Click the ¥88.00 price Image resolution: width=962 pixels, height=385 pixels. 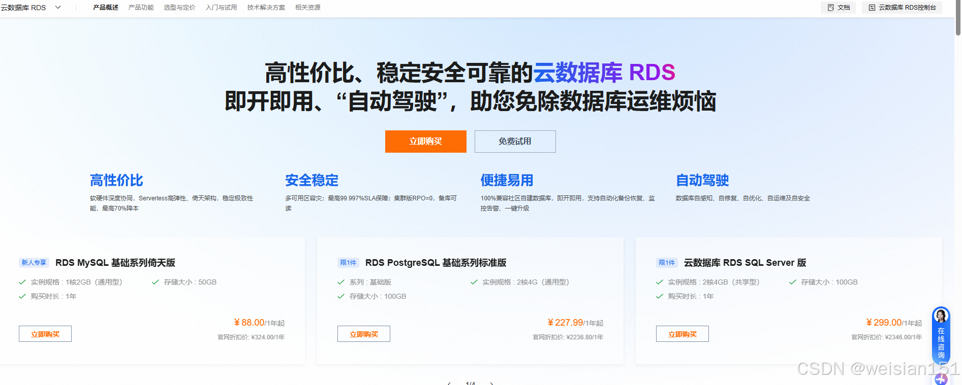pyautogui.click(x=249, y=323)
